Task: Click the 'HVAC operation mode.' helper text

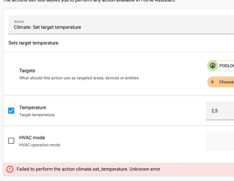Action: click(x=40, y=145)
